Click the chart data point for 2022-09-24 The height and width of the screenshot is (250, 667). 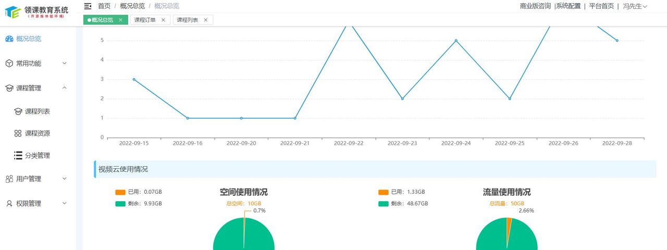(456, 41)
